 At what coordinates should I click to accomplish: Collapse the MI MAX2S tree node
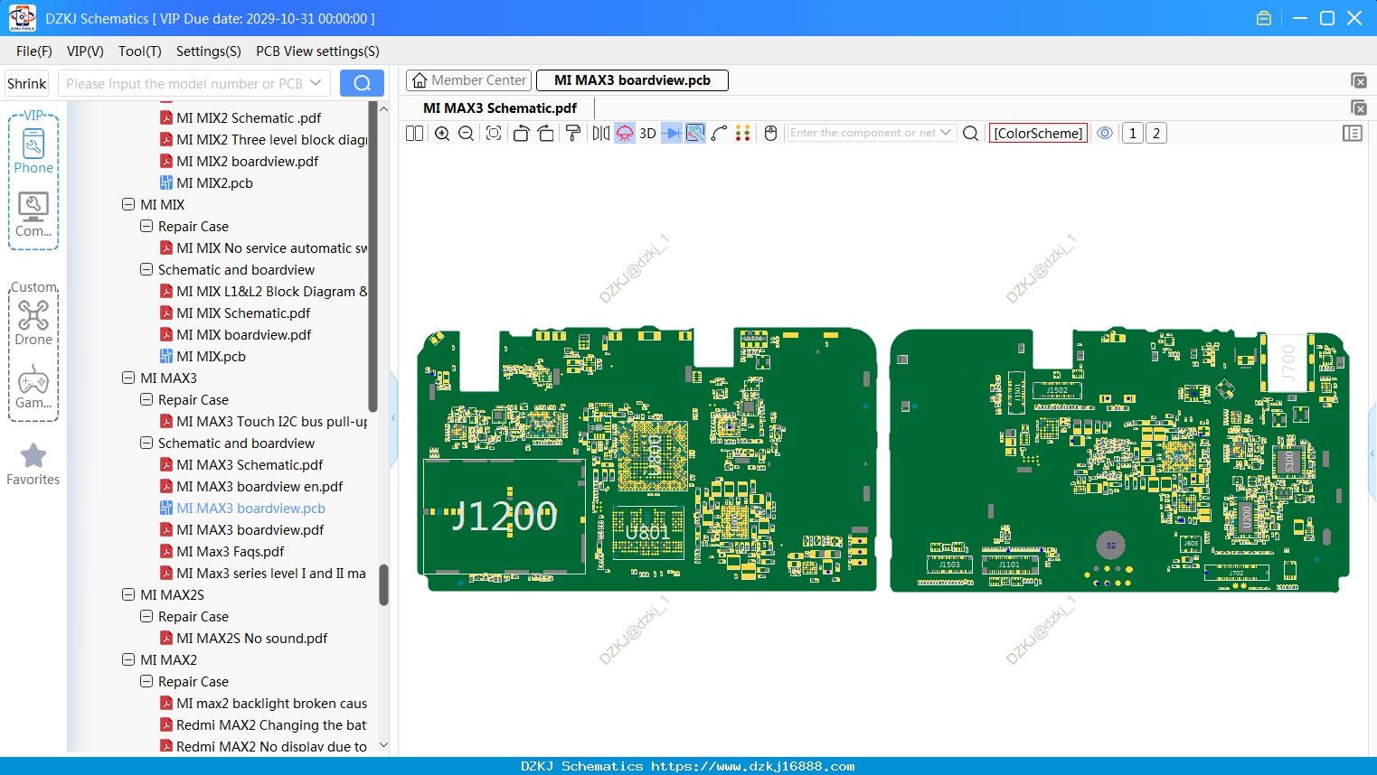point(128,594)
